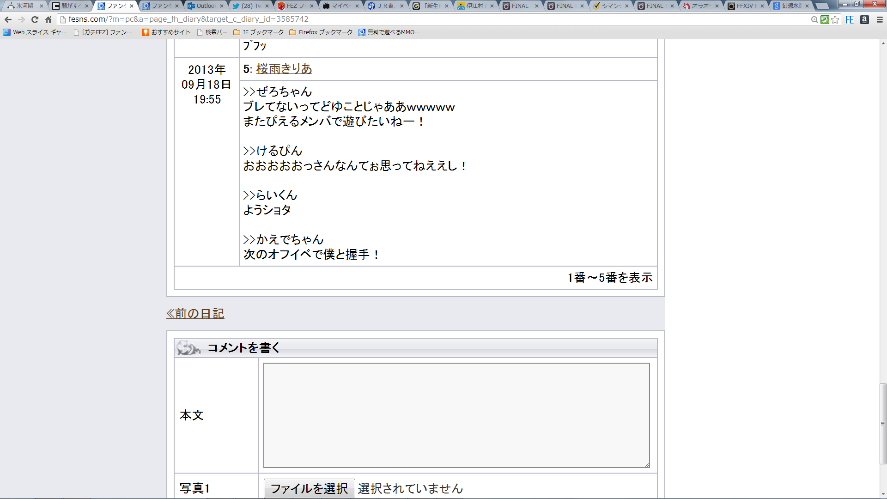Click the Amazon extension icon

coord(864,19)
